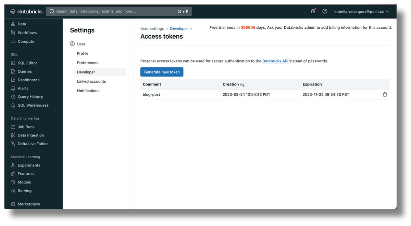Click Generate new token button

(162, 72)
